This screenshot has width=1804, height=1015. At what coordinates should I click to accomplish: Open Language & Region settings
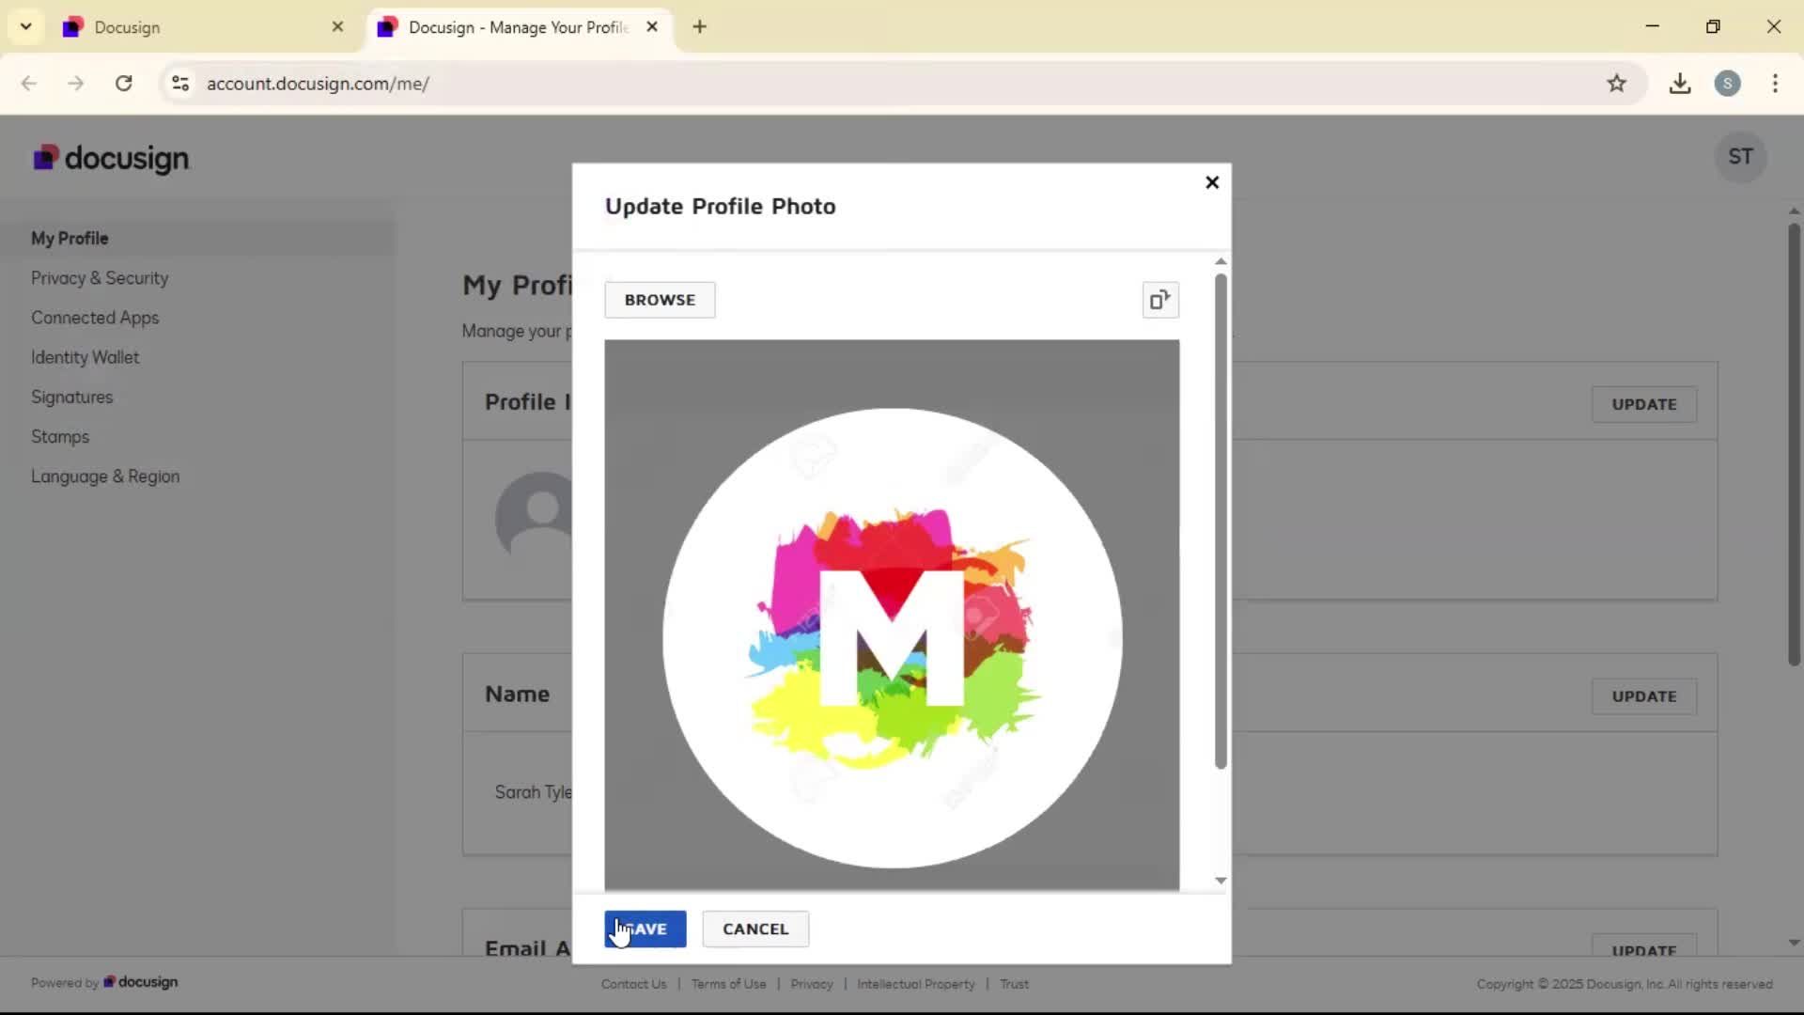pos(105,476)
